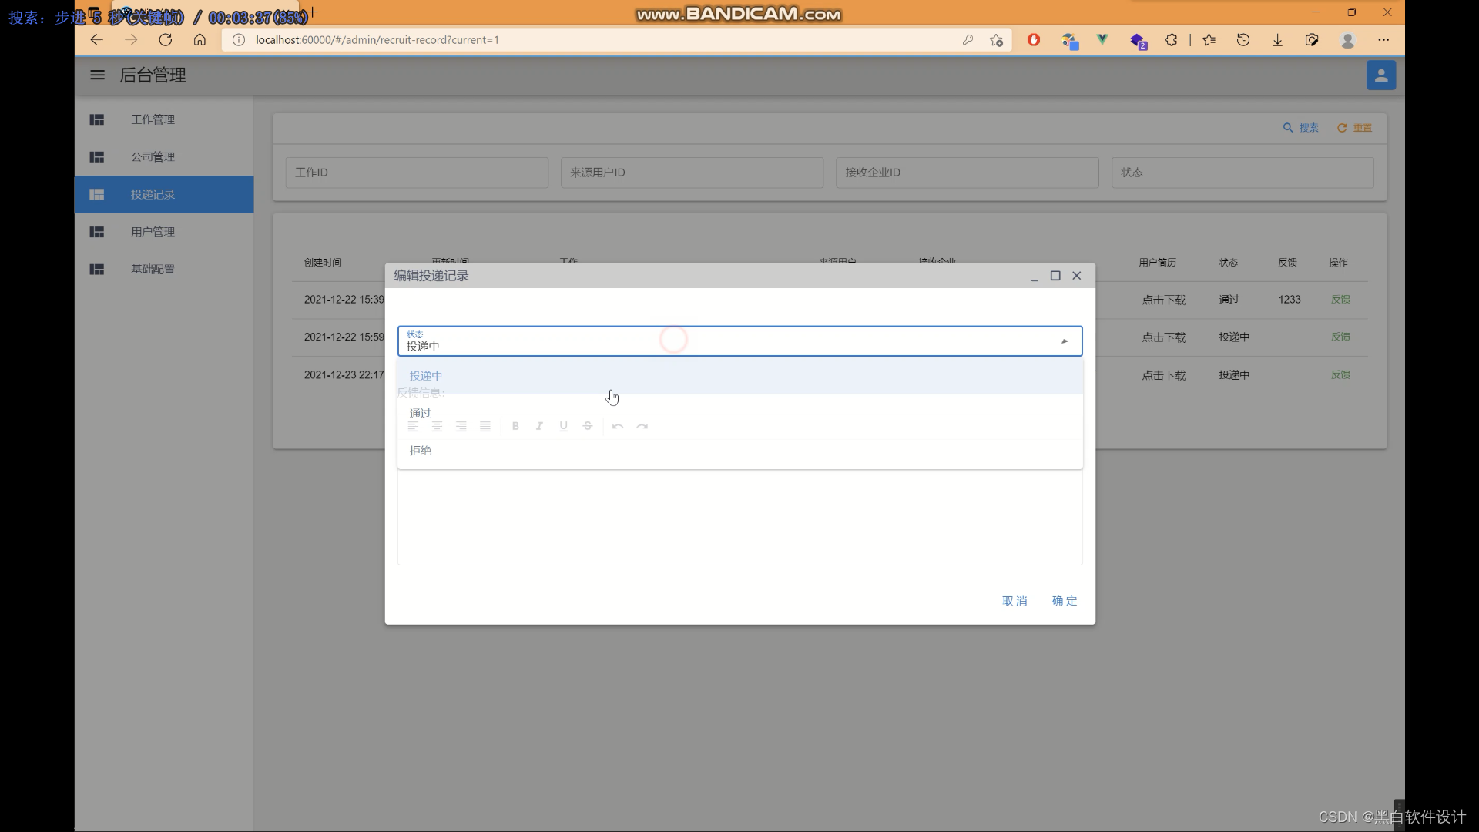Maximize the 编辑投递记录 dialog
Screen dimensions: 1479x832
[1055, 276]
